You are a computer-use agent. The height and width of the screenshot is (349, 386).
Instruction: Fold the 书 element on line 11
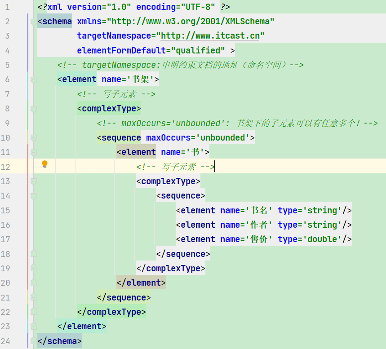[34, 153]
